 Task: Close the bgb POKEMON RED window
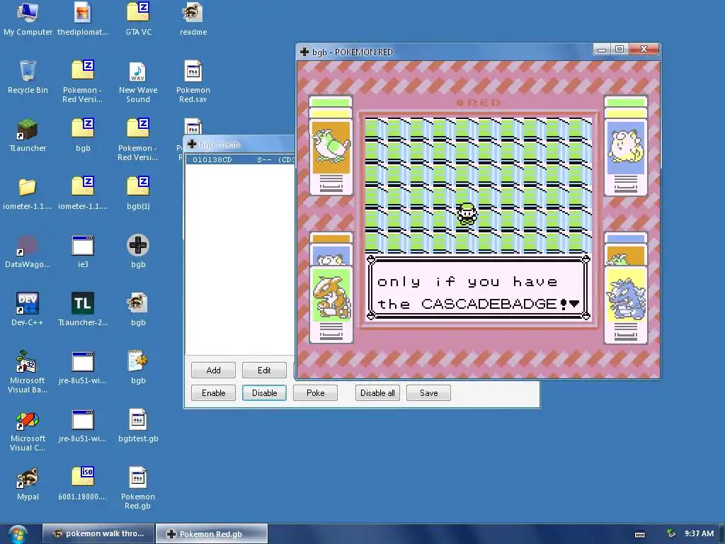[644, 49]
